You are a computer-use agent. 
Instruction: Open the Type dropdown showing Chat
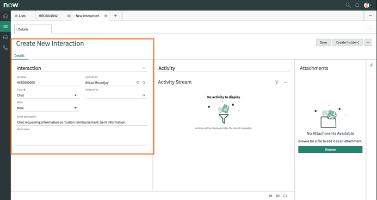click(x=48, y=95)
